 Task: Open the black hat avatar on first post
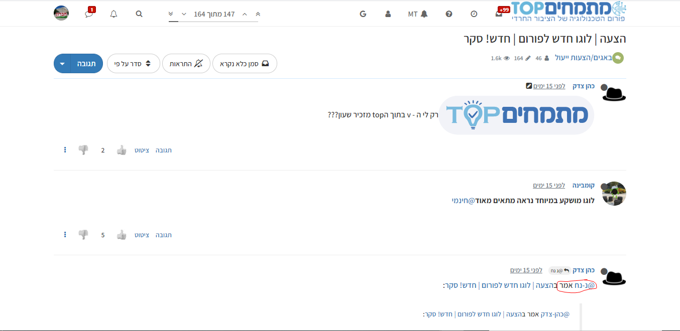coord(614,93)
